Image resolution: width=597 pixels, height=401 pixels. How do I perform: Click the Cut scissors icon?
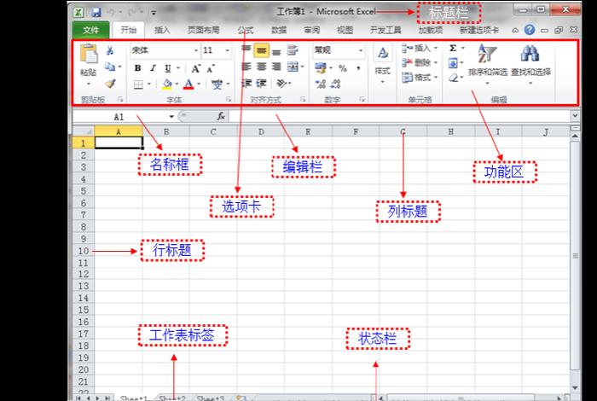pyautogui.click(x=110, y=50)
